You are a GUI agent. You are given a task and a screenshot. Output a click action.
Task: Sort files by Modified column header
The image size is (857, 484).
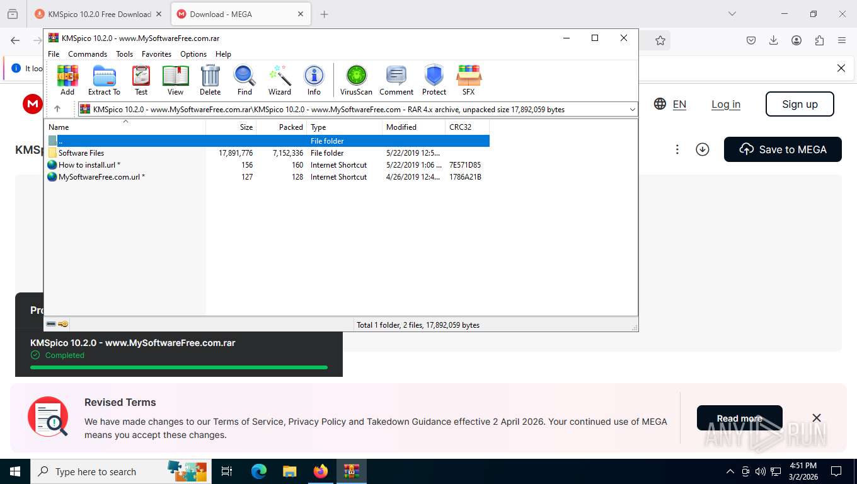pyautogui.click(x=413, y=127)
